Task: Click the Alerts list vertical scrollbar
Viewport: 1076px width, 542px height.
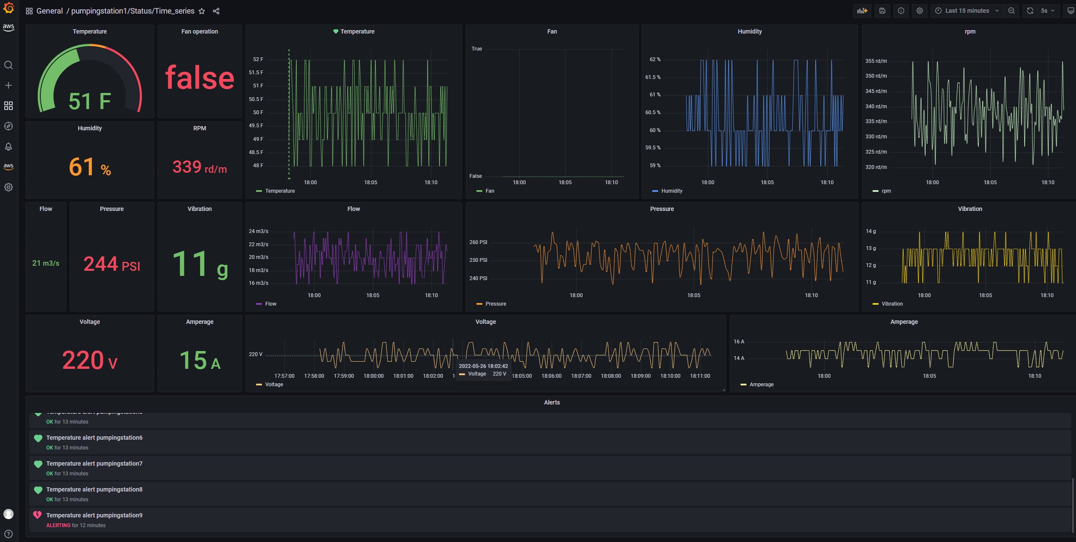Action: click(x=1073, y=505)
